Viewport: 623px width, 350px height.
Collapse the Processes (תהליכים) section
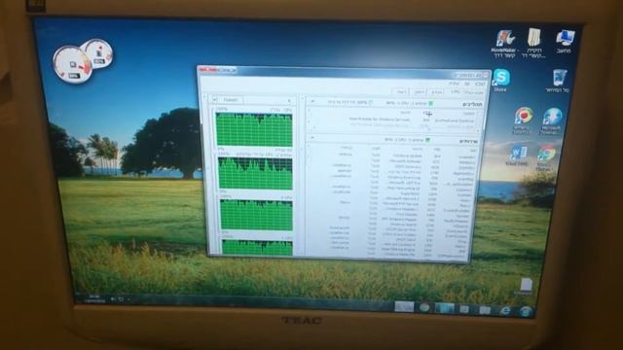click(x=312, y=101)
